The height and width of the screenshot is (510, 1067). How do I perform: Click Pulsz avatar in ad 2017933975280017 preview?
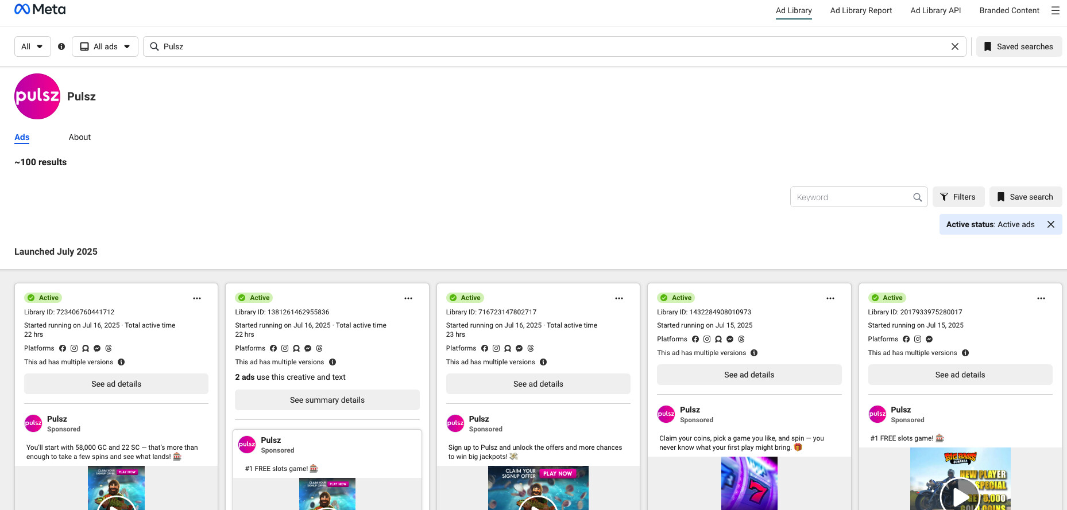[877, 414]
